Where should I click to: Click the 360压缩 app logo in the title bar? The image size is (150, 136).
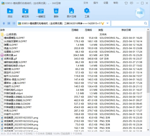(3, 3)
